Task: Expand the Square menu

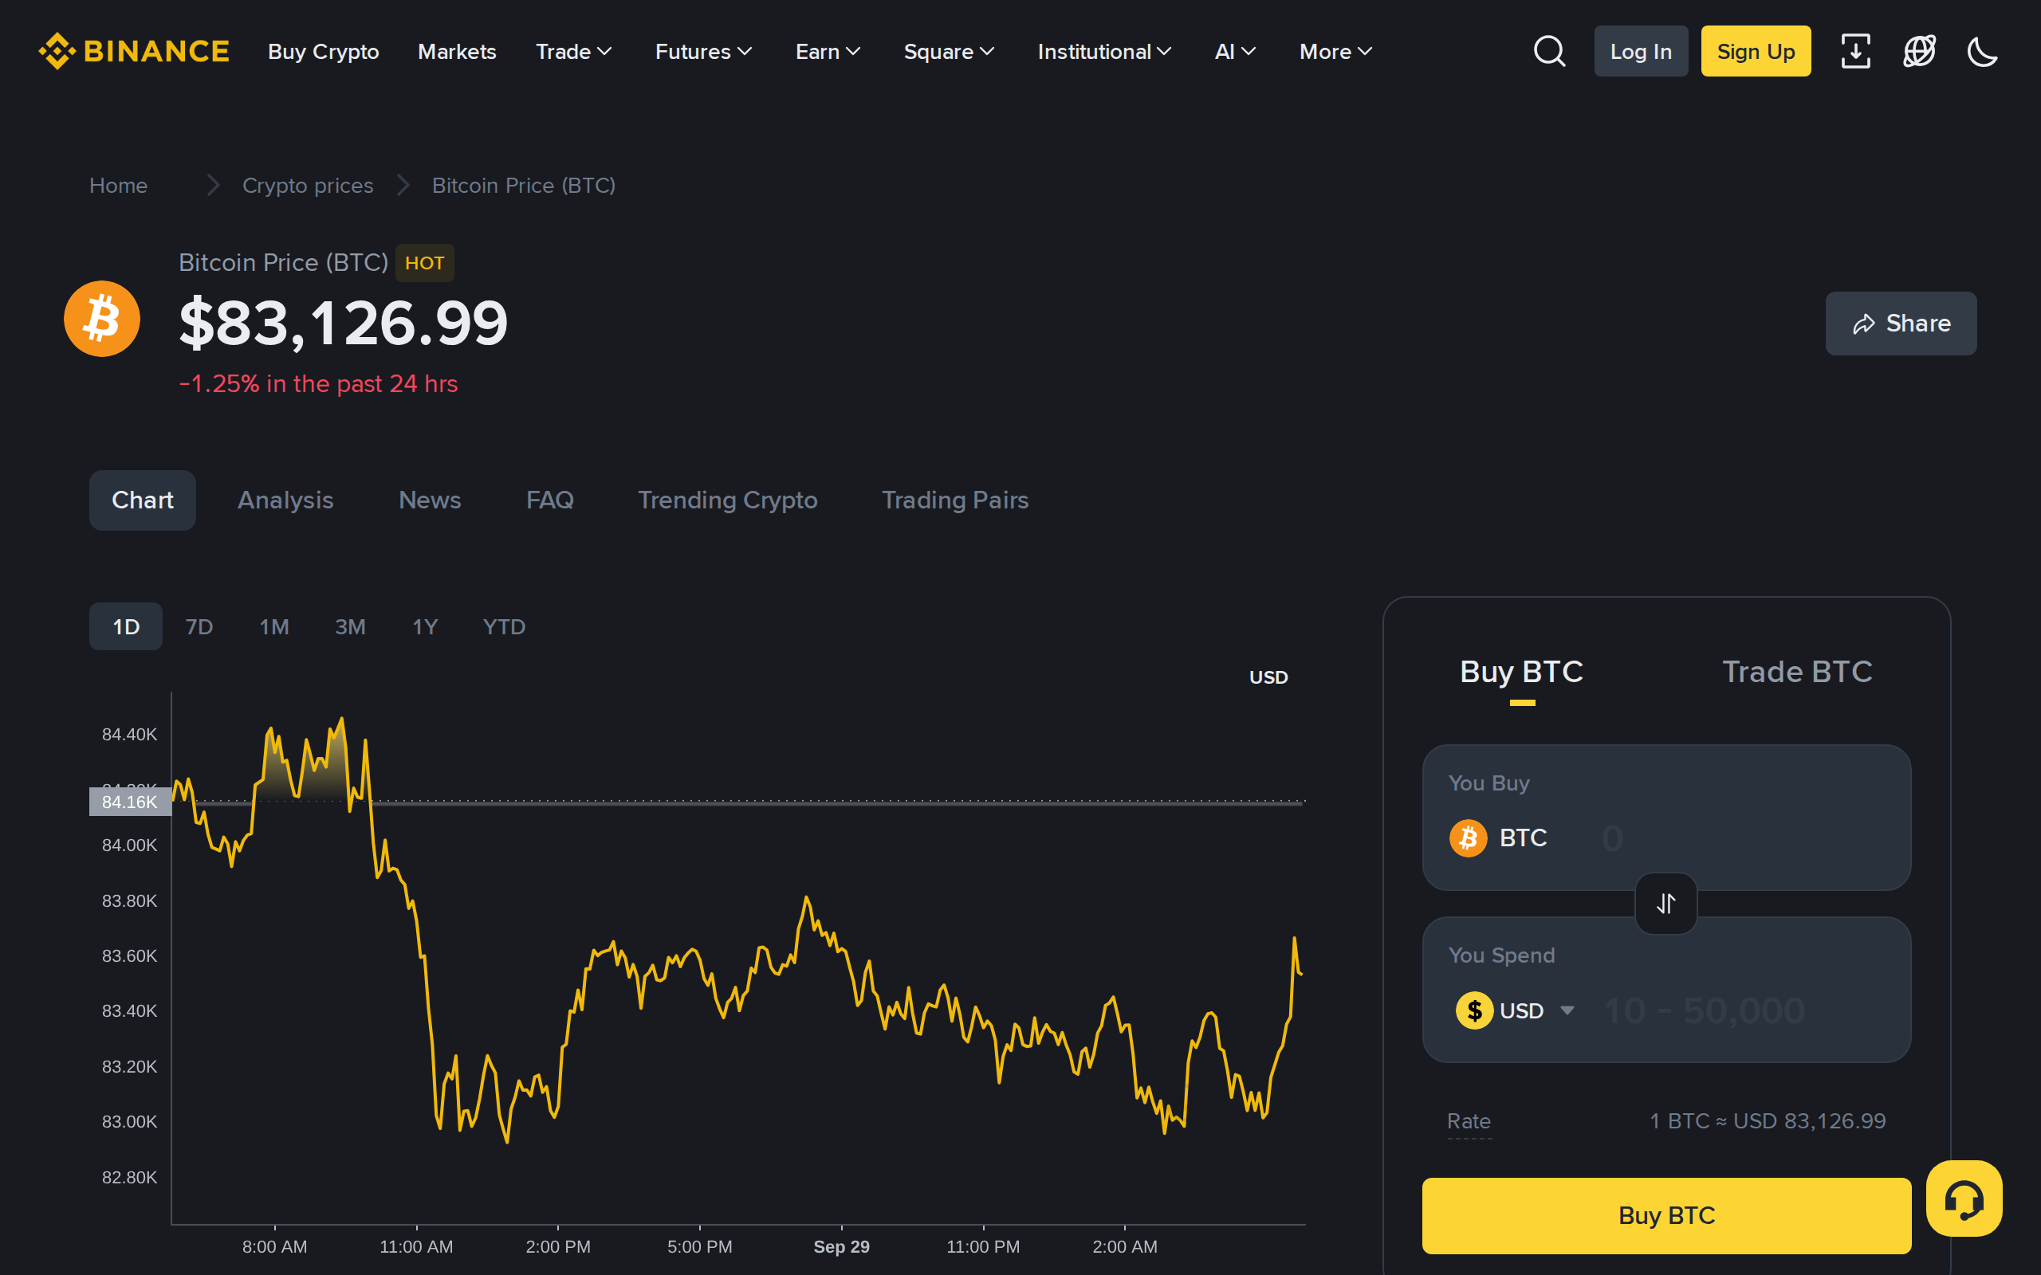Action: (x=949, y=52)
